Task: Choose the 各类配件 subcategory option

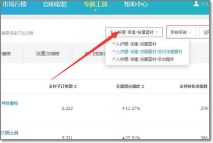Action: tap(143, 59)
